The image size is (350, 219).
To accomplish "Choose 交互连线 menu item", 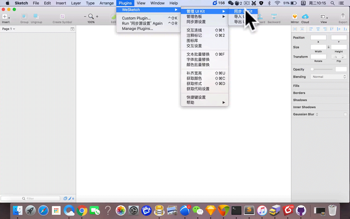I will (x=205, y=30).
